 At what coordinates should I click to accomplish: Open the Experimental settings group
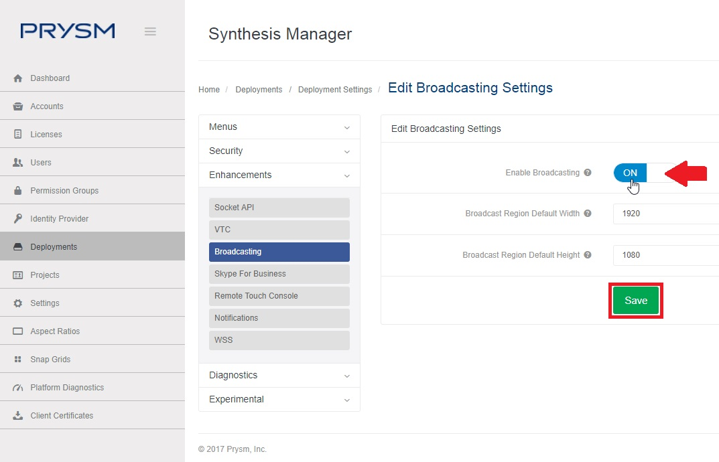coord(279,399)
